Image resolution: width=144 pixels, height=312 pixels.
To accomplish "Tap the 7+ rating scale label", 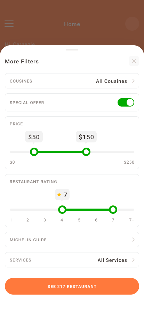I will coord(132,220).
